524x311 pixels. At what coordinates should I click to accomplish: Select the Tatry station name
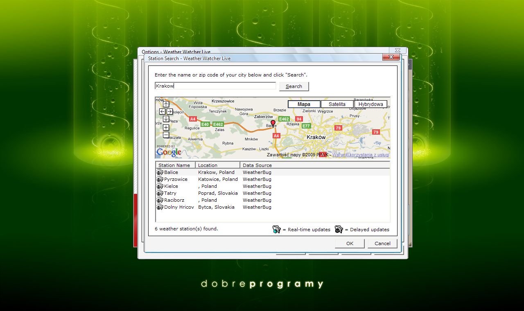[x=170, y=193]
